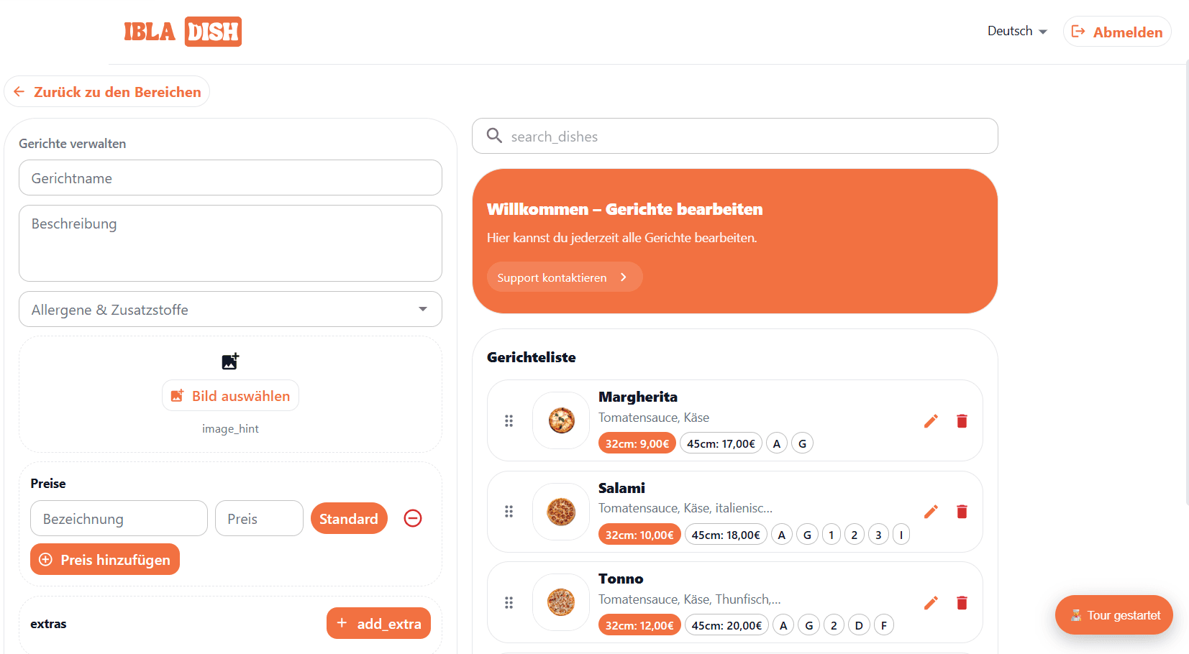The image size is (1189, 654).
Task: Click the Abmelden logout icon
Action: pyautogui.click(x=1079, y=31)
